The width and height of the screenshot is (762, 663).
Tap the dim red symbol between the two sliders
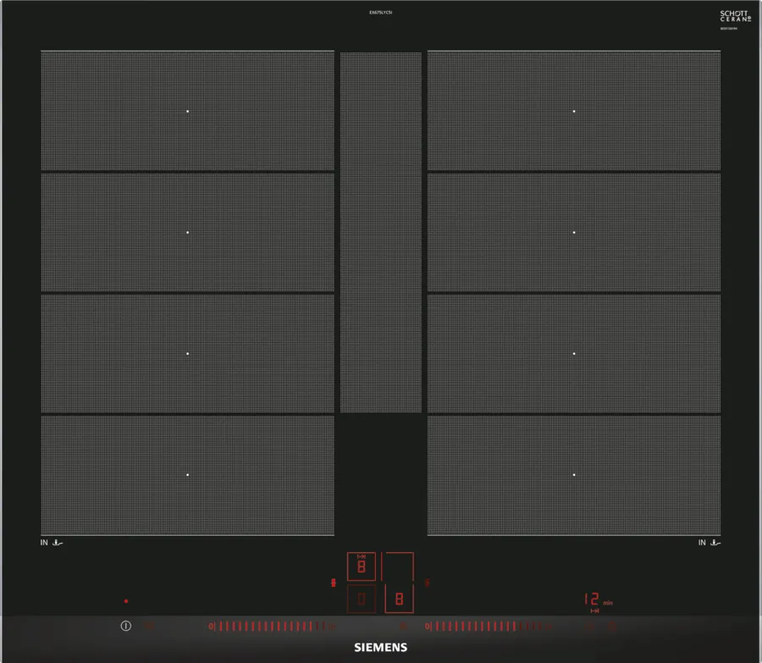click(403, 627)
